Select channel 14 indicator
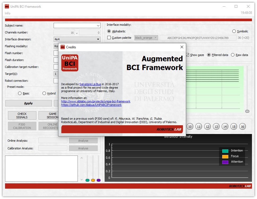This screenshot has width=257, height=199. pos(225,127)
